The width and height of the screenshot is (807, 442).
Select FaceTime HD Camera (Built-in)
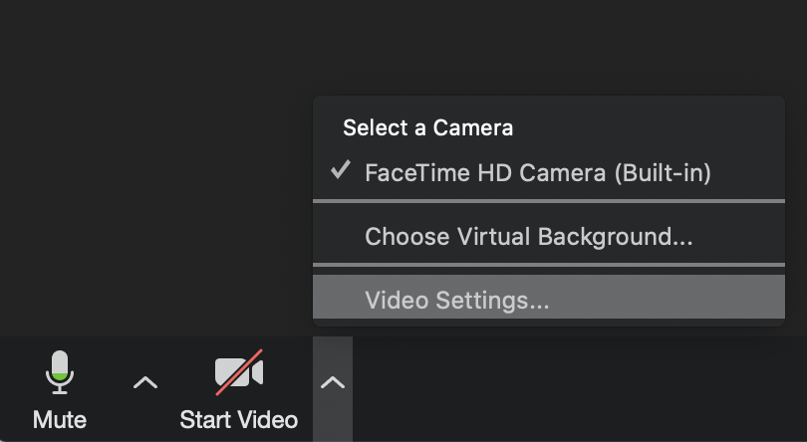pyautogui.click(x=538, y=172)
